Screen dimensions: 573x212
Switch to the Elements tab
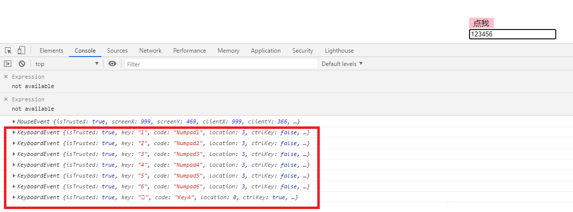point(51,51)
